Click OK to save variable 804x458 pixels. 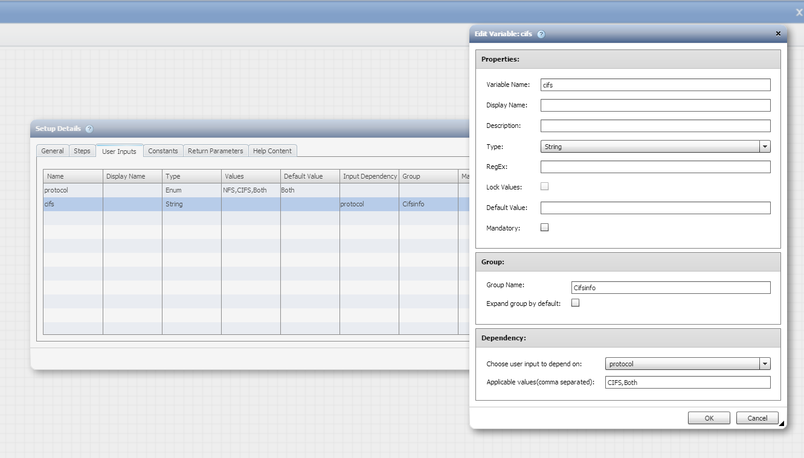click(x=709, y=418)
